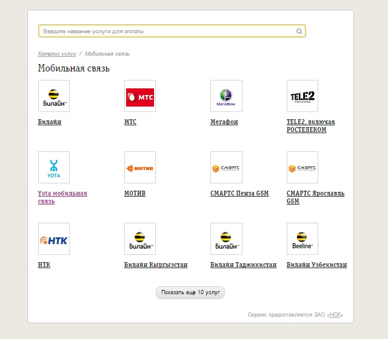The width and height of the screenshot is (388, 339).
Task: Focus the service name search field
Action: pos(167,31)
